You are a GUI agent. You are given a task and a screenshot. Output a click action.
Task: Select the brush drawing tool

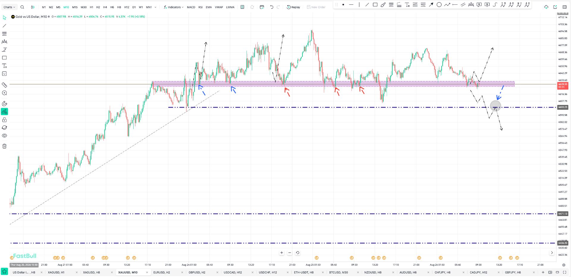pos(383,5)
